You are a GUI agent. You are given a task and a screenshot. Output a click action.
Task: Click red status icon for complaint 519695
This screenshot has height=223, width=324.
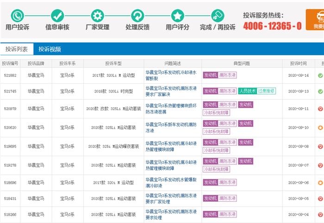coord(320,146)
